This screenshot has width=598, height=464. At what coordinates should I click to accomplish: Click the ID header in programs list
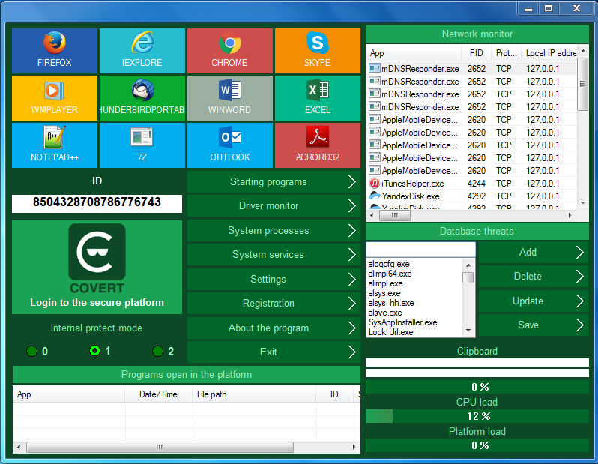click(334, 394)
